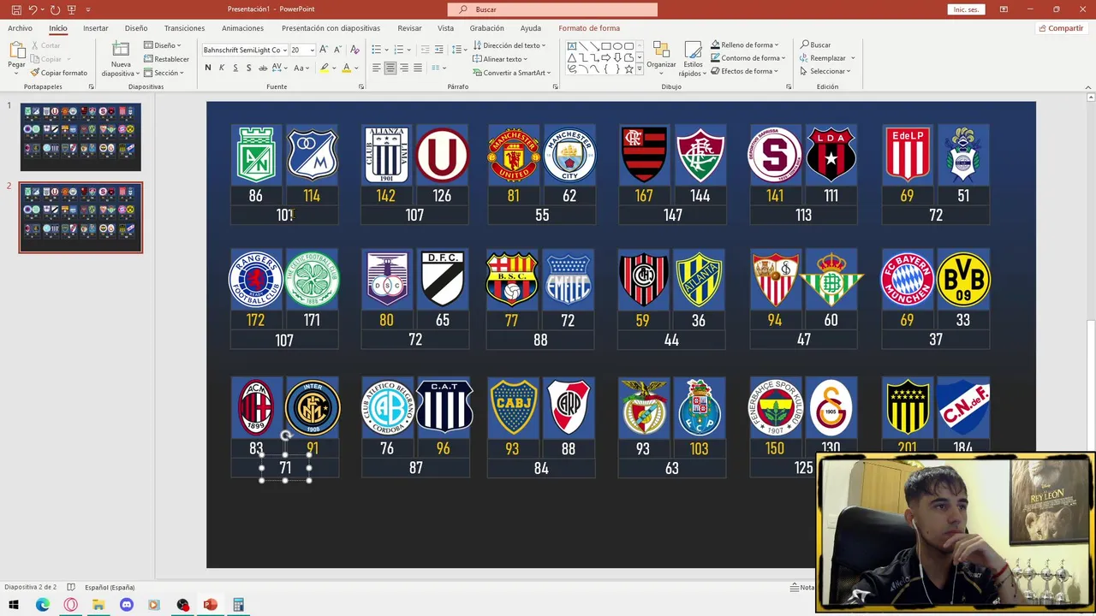This screenshot has width=1096, height=616.
Task: Click the Buscar search field in the title bar
Action: coord(552,9)
